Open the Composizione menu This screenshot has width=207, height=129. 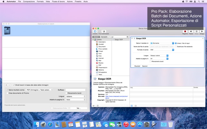(29, 2)
